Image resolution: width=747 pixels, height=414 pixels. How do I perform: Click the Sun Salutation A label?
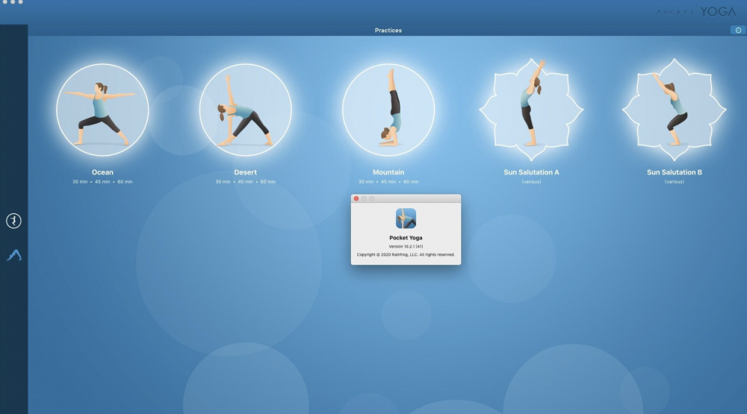pos(531,172)
